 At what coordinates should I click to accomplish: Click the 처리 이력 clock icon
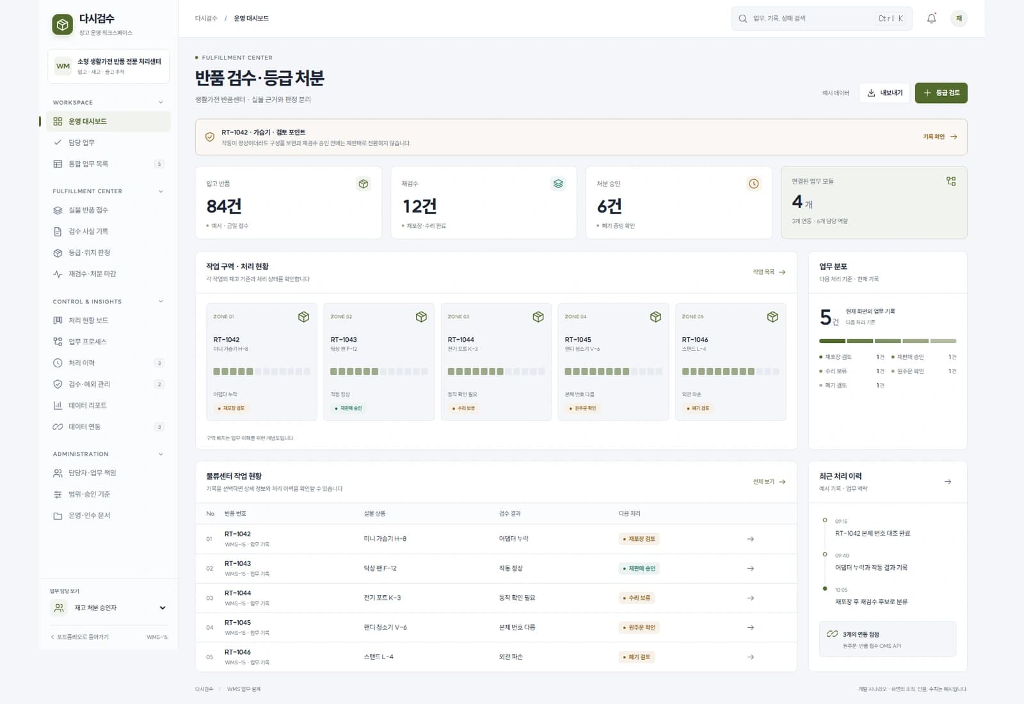point(58,363)
